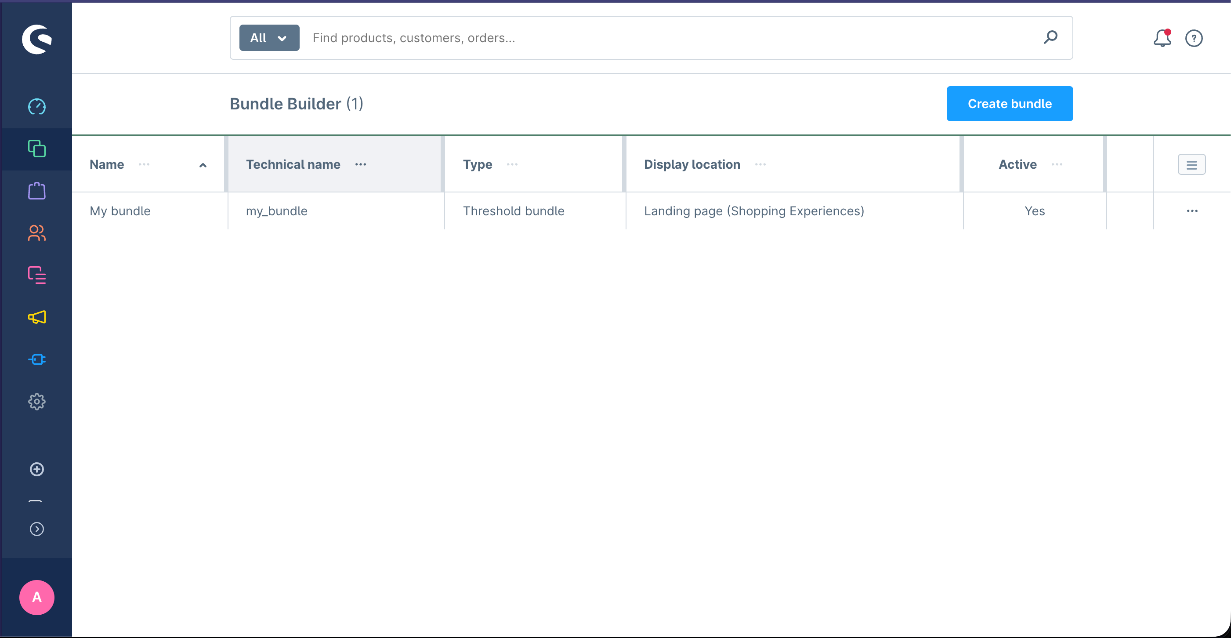Open the user avatar A menu

(x=37, y=597)
